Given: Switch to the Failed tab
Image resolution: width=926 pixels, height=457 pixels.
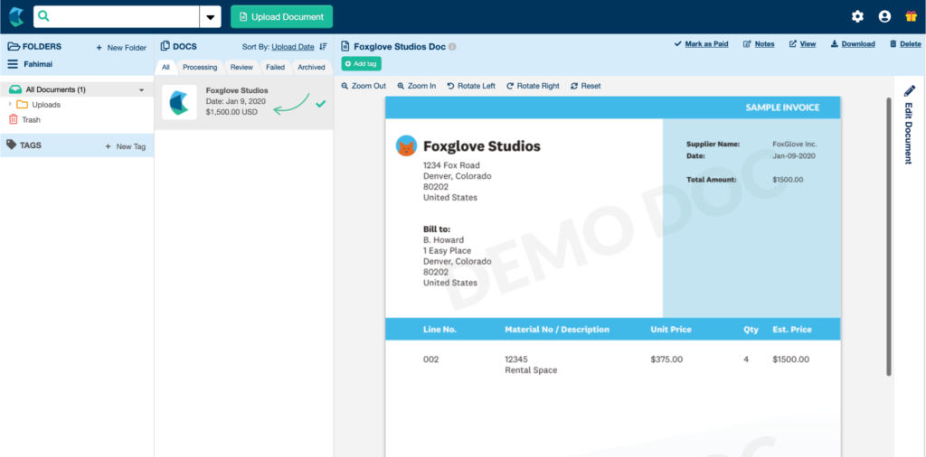Looking at the screenshot, I should pos(275,67).
